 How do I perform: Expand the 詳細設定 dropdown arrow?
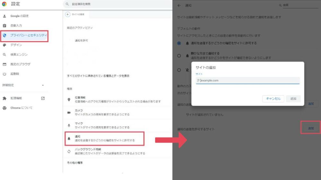coord(43,85)
